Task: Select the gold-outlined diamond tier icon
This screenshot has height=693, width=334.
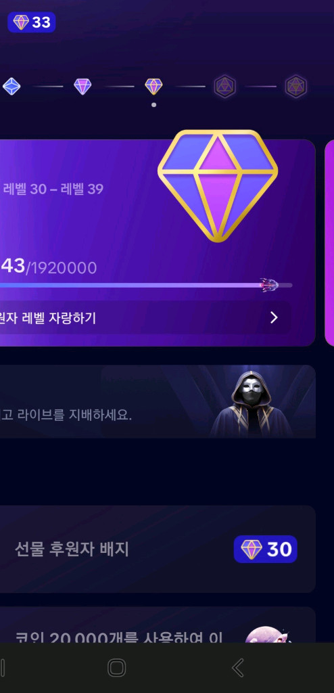Action: point(153,86)
